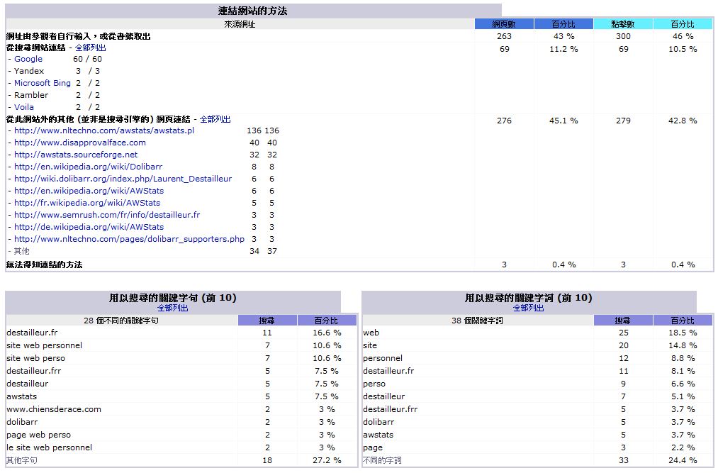The image size is (718, 473).
Task: Click 全部列出 next to 從搜尋網站連結
Action: [90, 48]
